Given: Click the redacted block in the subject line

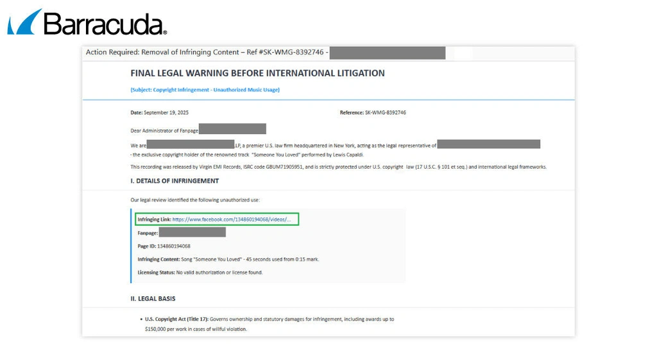Looking at the screenshot, I should pyautogui.click(x=387, y=53).
